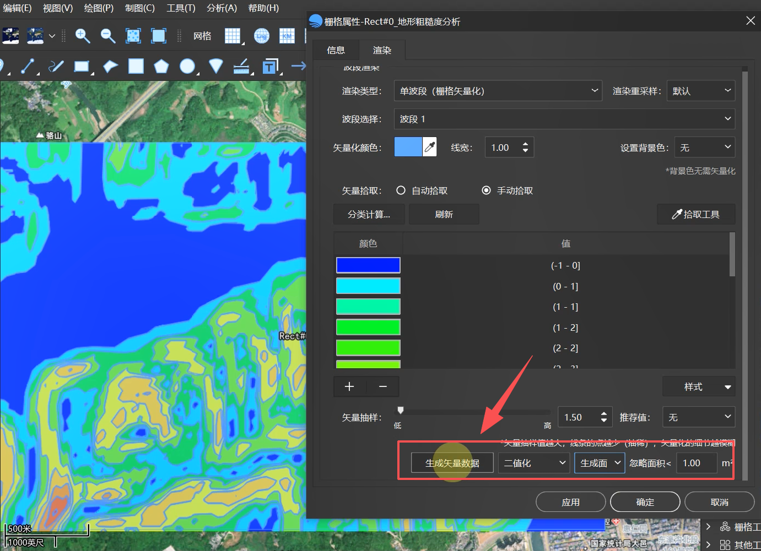Select the irregular quadrilateral shape tool

click(x=111, y=66)
